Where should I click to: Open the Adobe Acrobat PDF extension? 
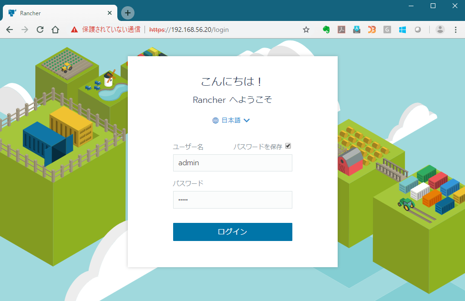tap(341, 30)
